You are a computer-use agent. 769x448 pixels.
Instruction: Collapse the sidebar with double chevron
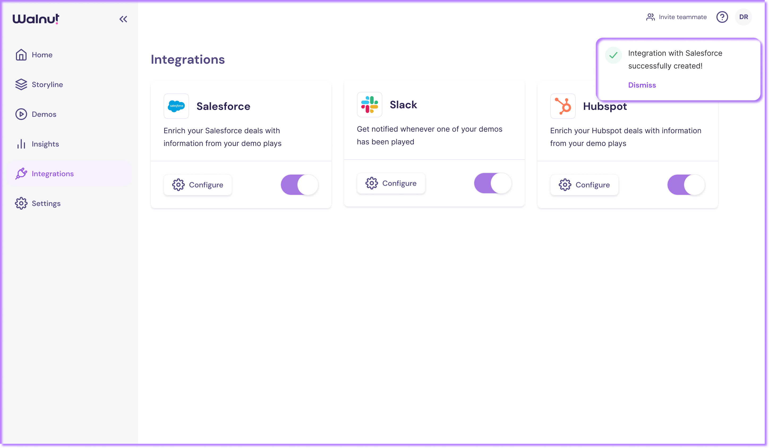tap(123, 19)
